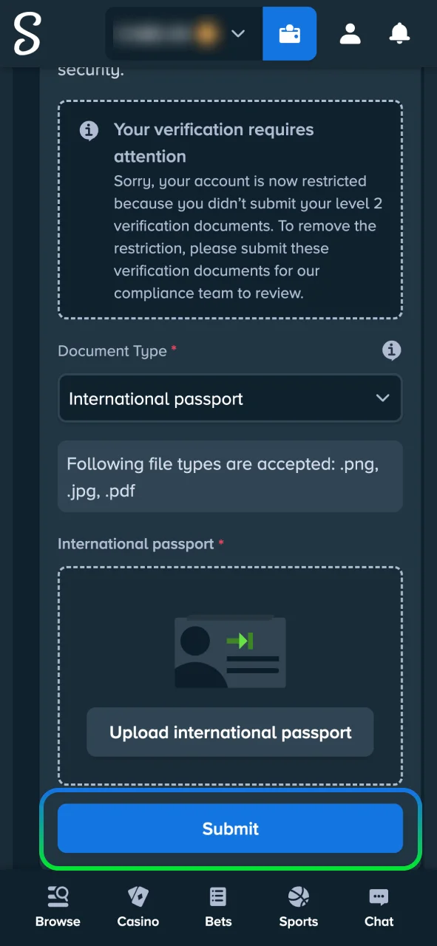Click the passport ID card graphic
437x946 pixels.
[230, 650]
